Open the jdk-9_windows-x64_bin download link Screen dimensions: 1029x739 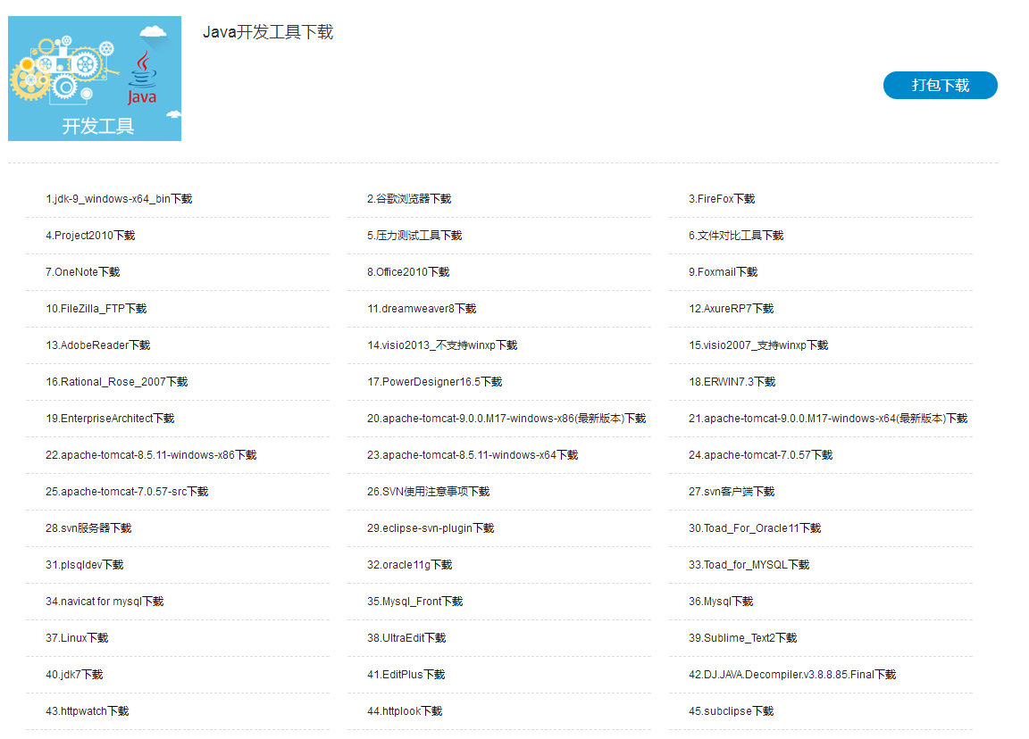click(119, 199)
